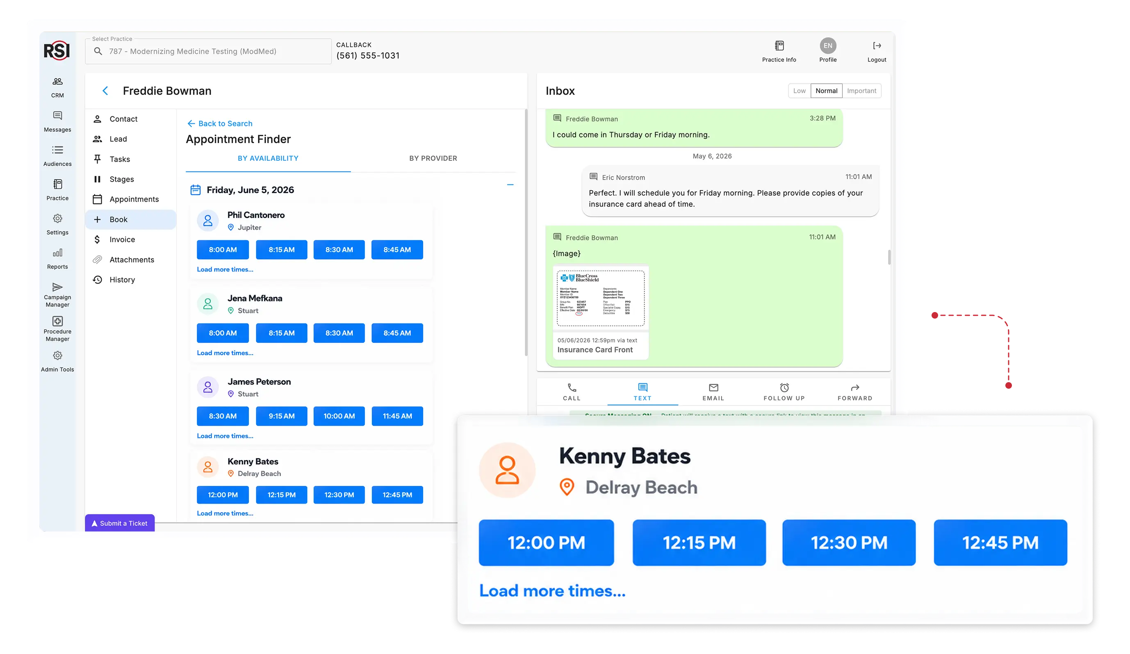Go back using arrow beside Freddie Bowman
Image resolution: width=1130 pixels, height=654 pixels.
tap(105, 91)
